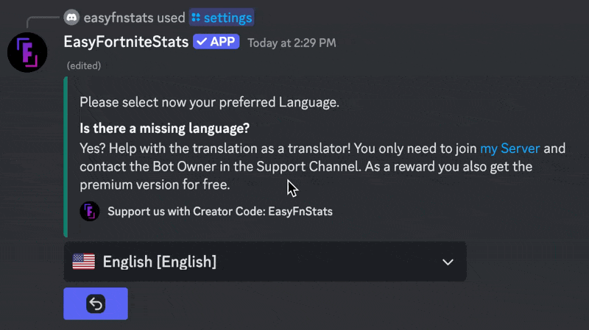Click the APP badge label

(x=222, y=42)
